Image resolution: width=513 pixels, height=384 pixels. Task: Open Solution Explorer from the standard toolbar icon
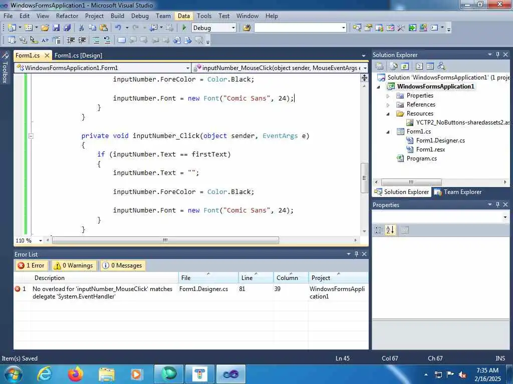pyautogui.click(x=357, y=28)
